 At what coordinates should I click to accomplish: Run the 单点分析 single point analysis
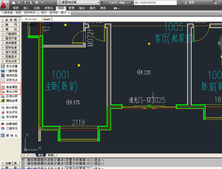(x=11, y=91)
